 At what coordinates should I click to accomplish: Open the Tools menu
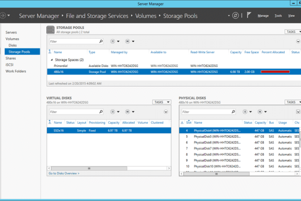pos(278,16)
